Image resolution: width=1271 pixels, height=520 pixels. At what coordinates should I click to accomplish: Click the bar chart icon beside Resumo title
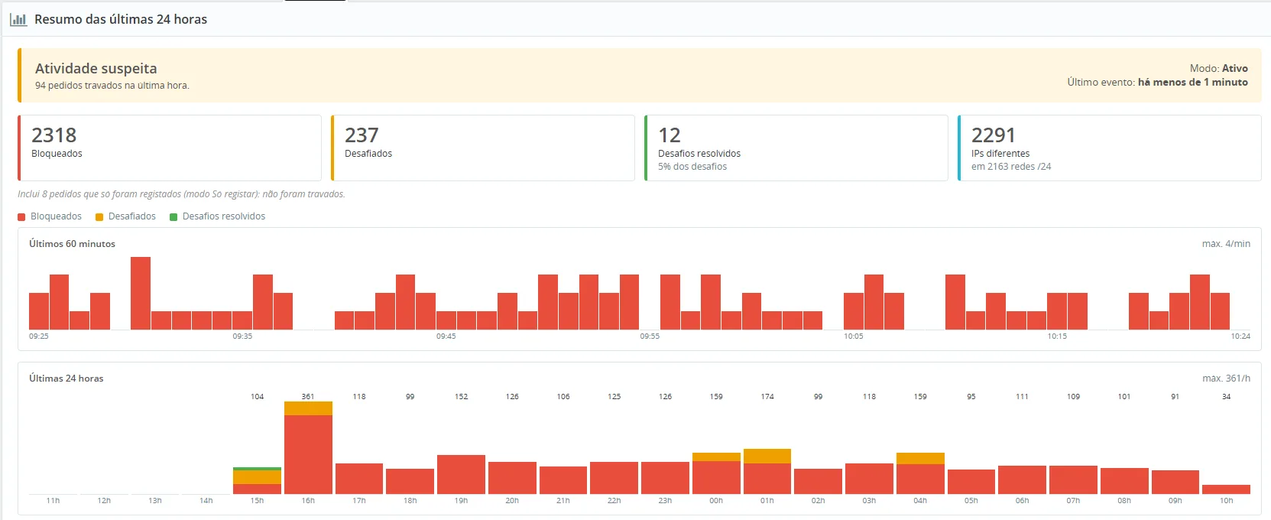pos(18,19)
